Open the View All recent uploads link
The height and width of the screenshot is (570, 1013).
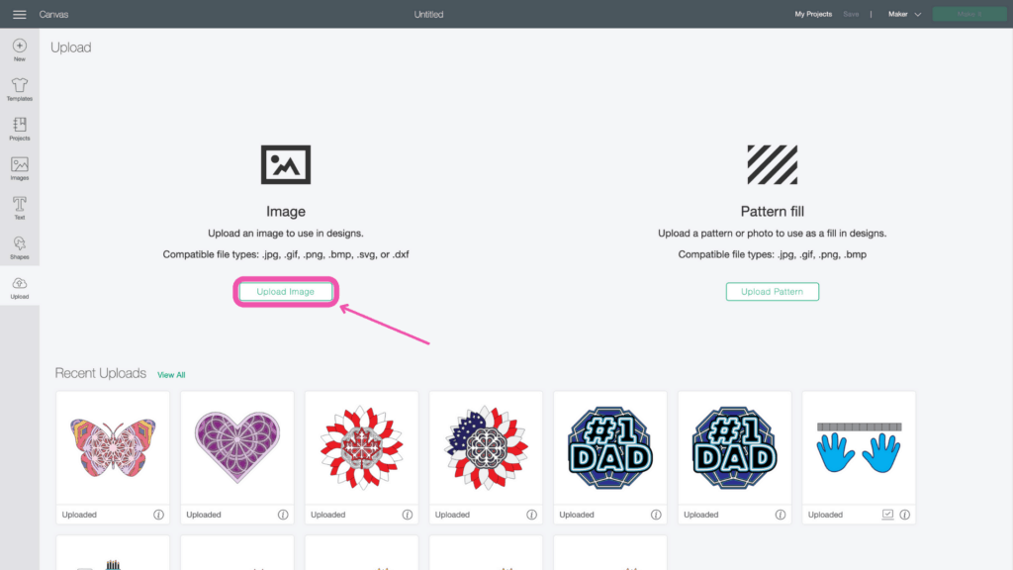pos(171,375)
